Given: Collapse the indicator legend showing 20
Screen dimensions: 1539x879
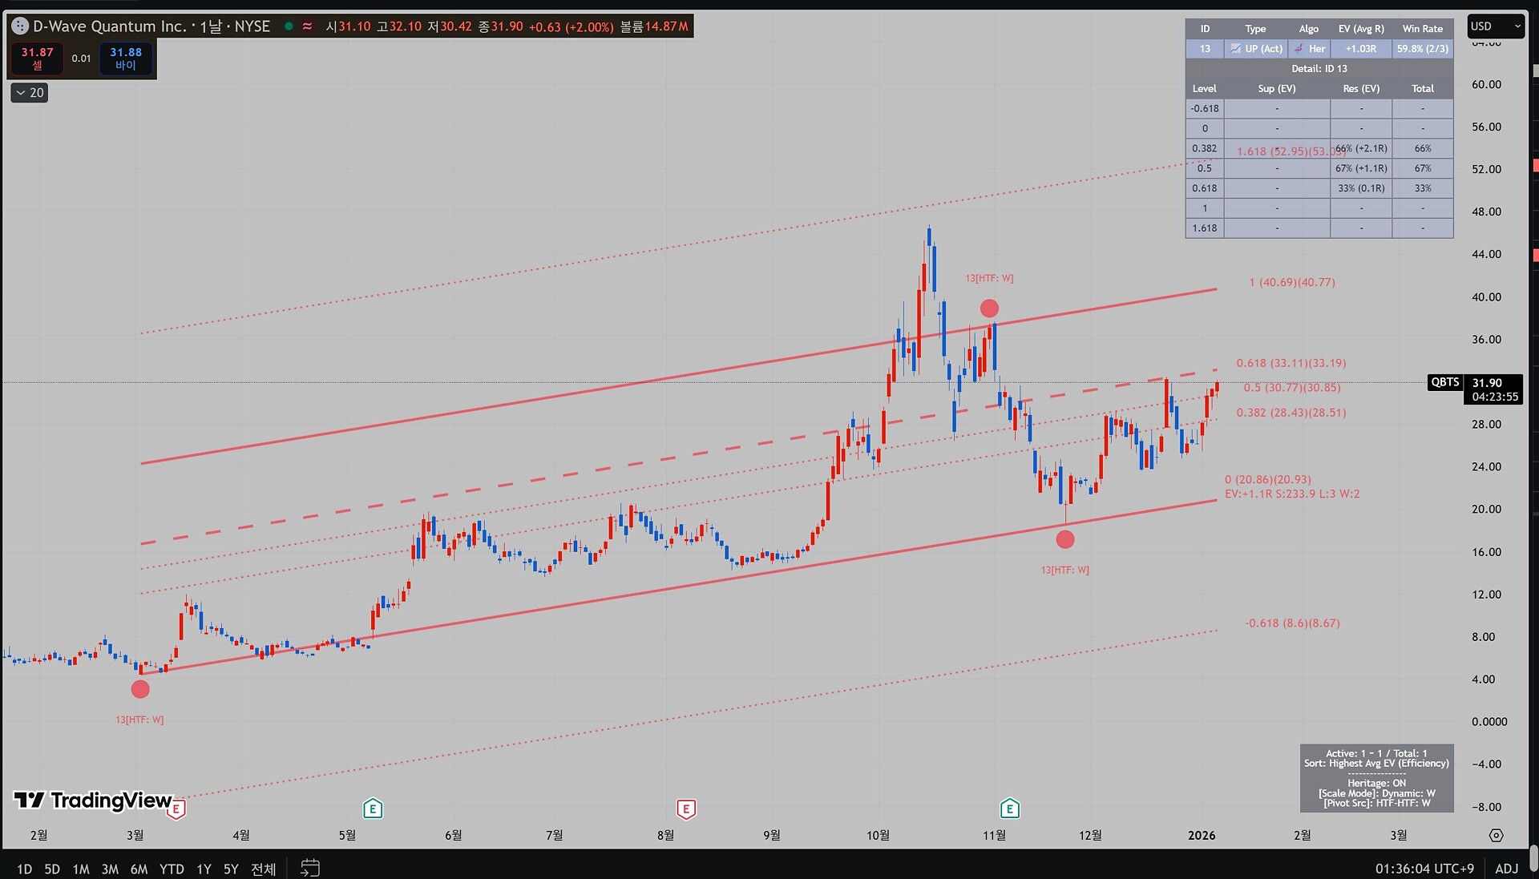Looking at the screenshot, I should [x=30, y=93].
